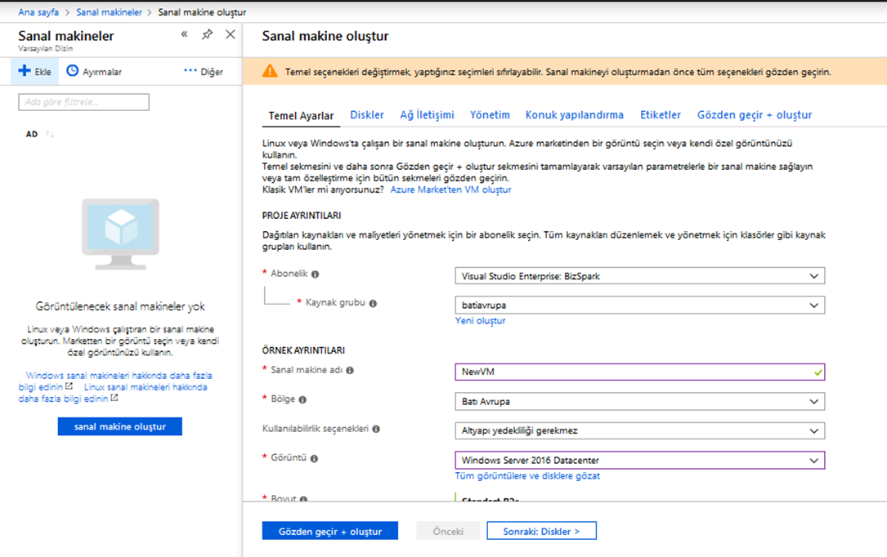Click the blue Gözden geçir + oluştur button
Screen dimensions: 887x557
329,531
